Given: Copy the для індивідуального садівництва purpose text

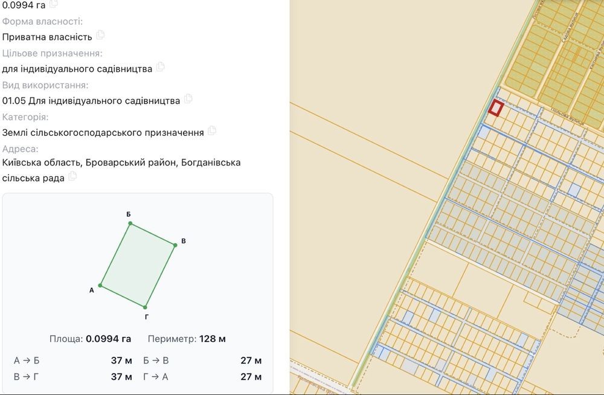Looking at the screenshot, I should (x=160, y=66).
